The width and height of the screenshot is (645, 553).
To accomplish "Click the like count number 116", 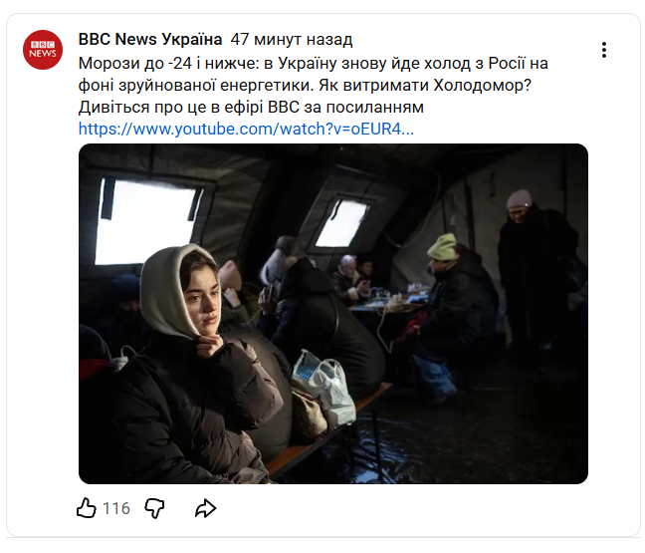I will pos(116,508).
